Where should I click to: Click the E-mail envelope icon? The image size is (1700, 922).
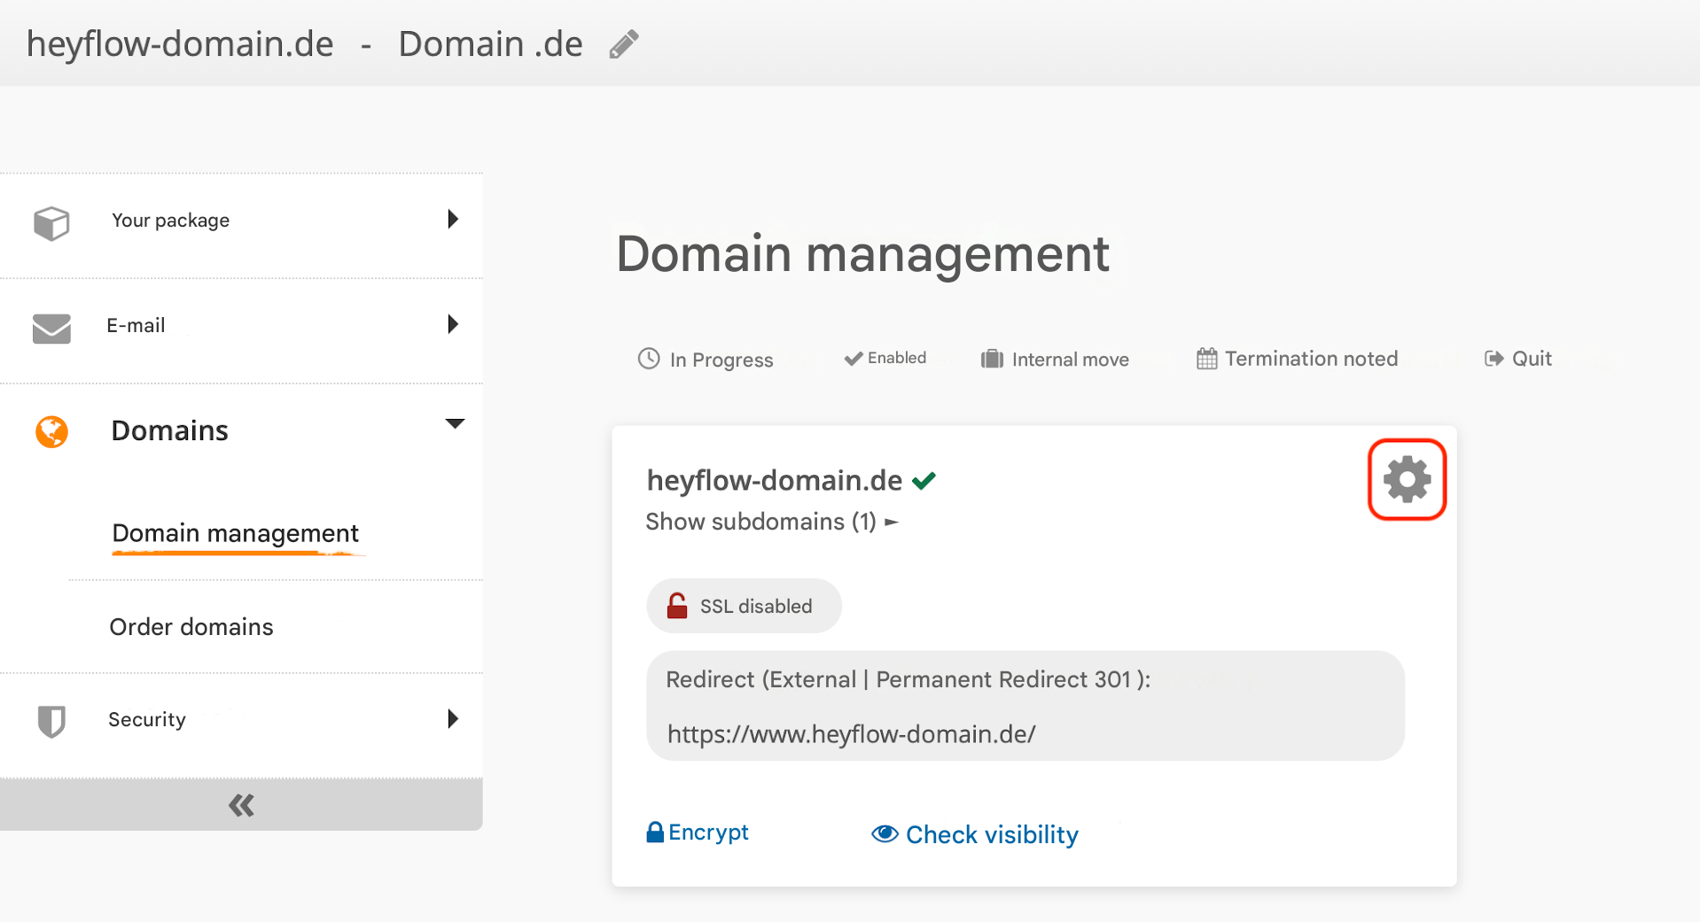pos(51,327)
